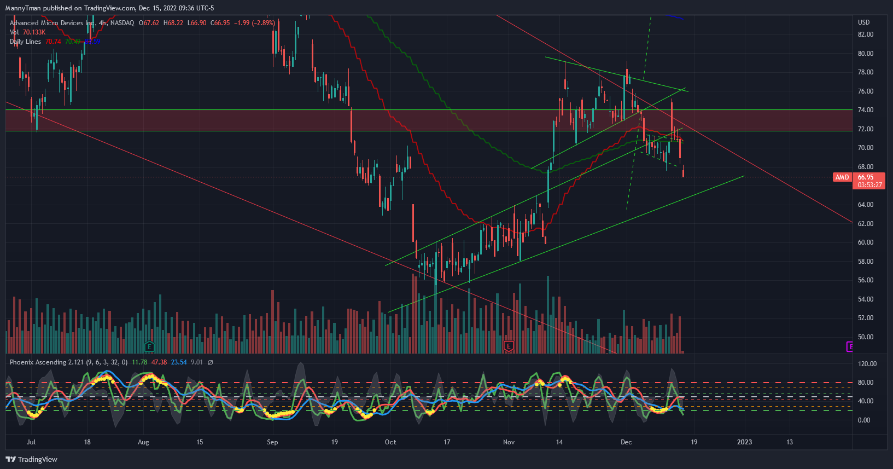Click the 64.00 price axis label
The height and width of the screenshot is (469, 893).
point(866,205)
